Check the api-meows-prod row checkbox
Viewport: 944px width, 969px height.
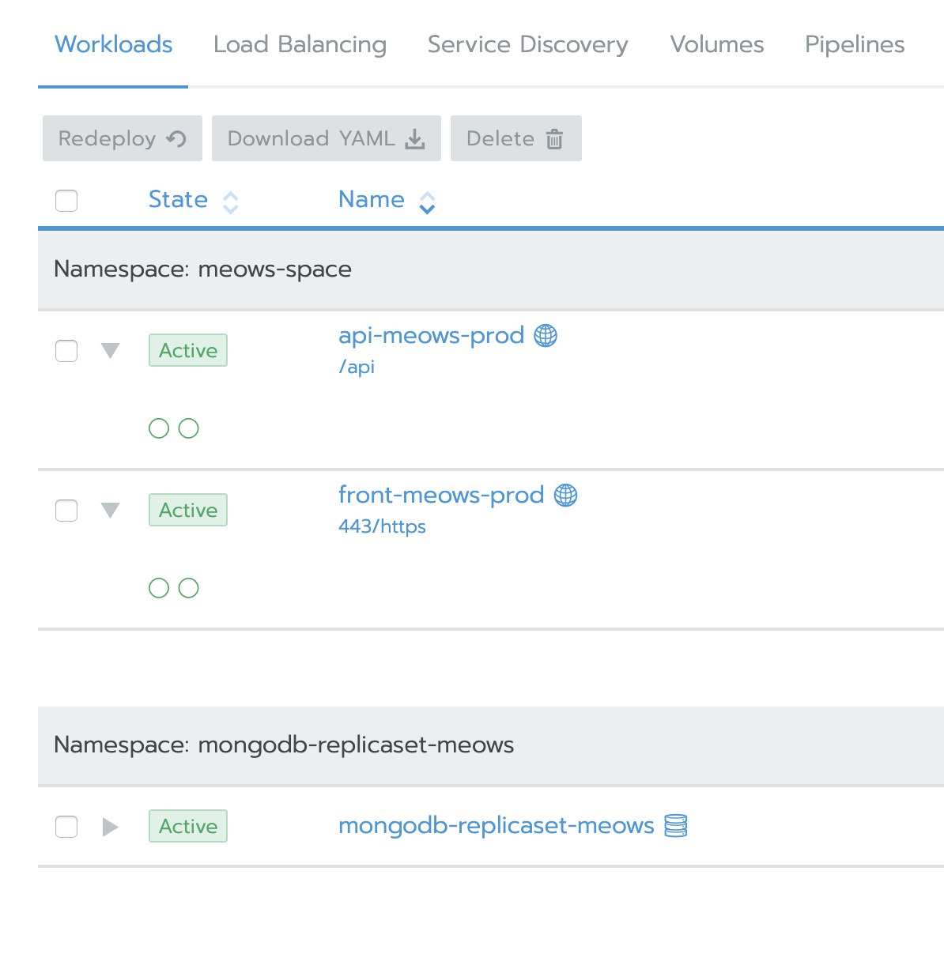pyautogui.click(x=66, y=351)
